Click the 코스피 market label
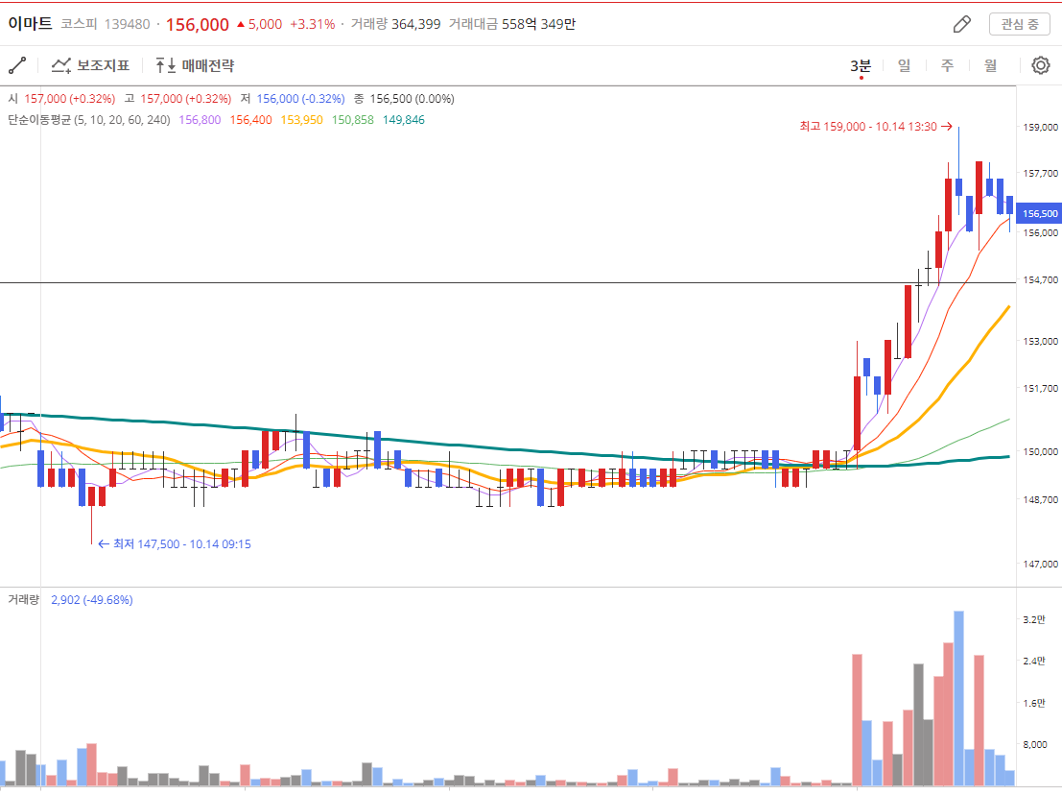The image size is (1062, 795). [80, 24]
